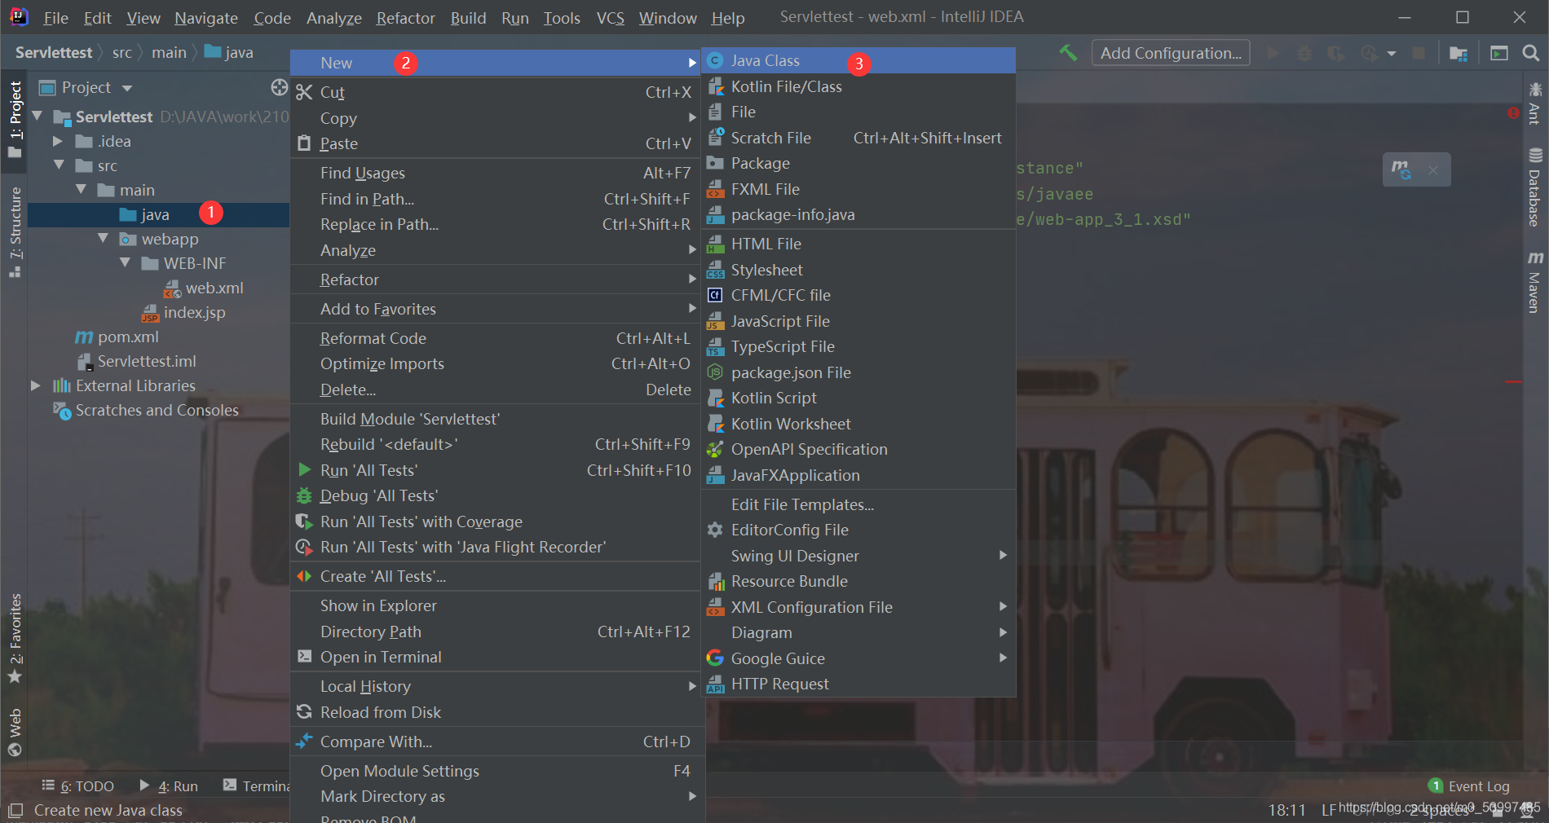This screenshot has height=823, width=1549.
Task: Select web.xml in project tree
Action: [x=204, y=288]
